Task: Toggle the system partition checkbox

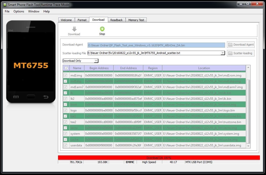Action: click(65, 134)
